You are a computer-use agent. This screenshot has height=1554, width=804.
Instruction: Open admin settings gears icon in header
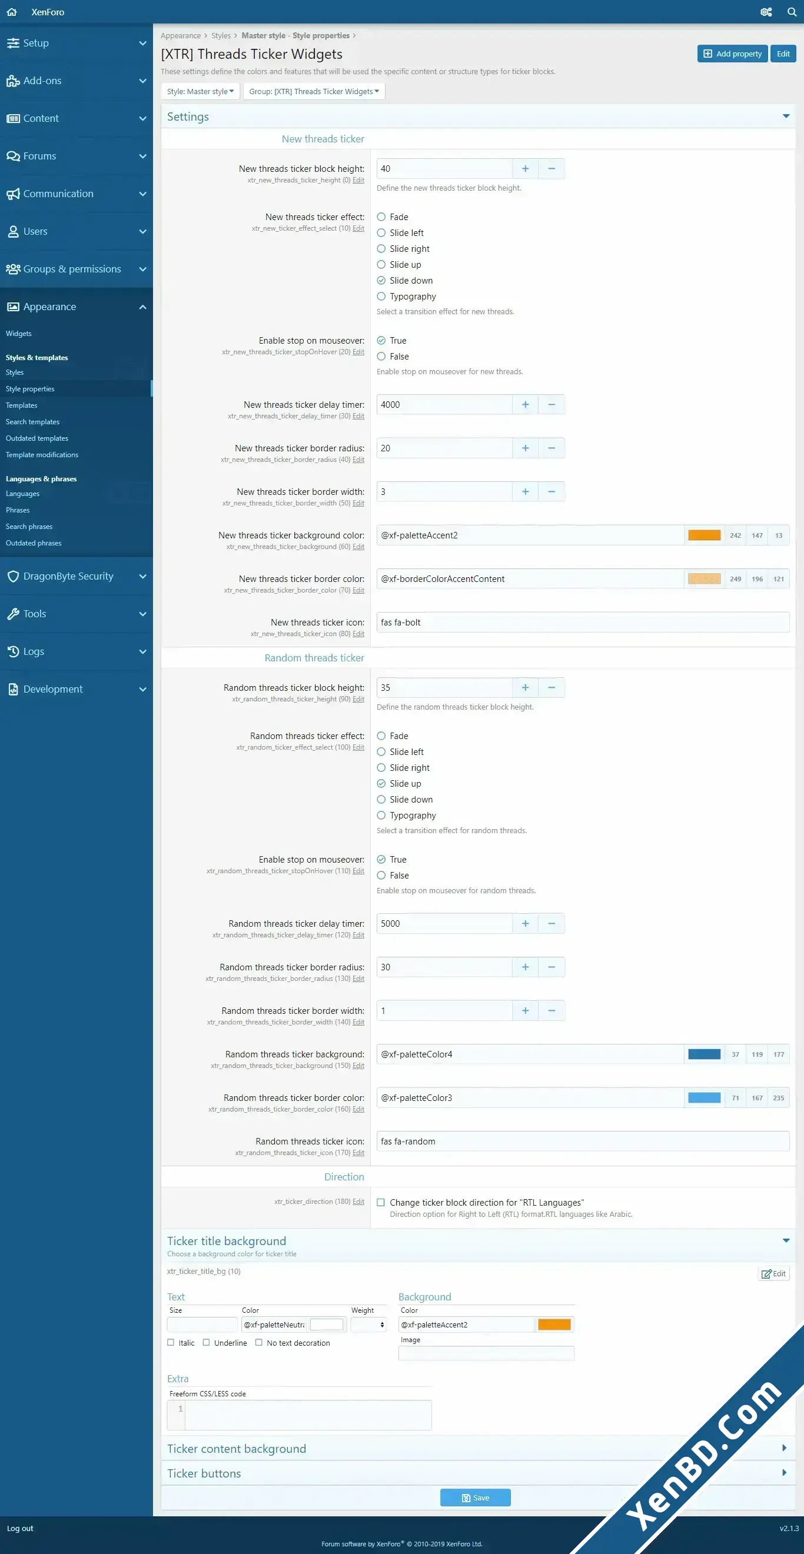[x=766, y=12]
